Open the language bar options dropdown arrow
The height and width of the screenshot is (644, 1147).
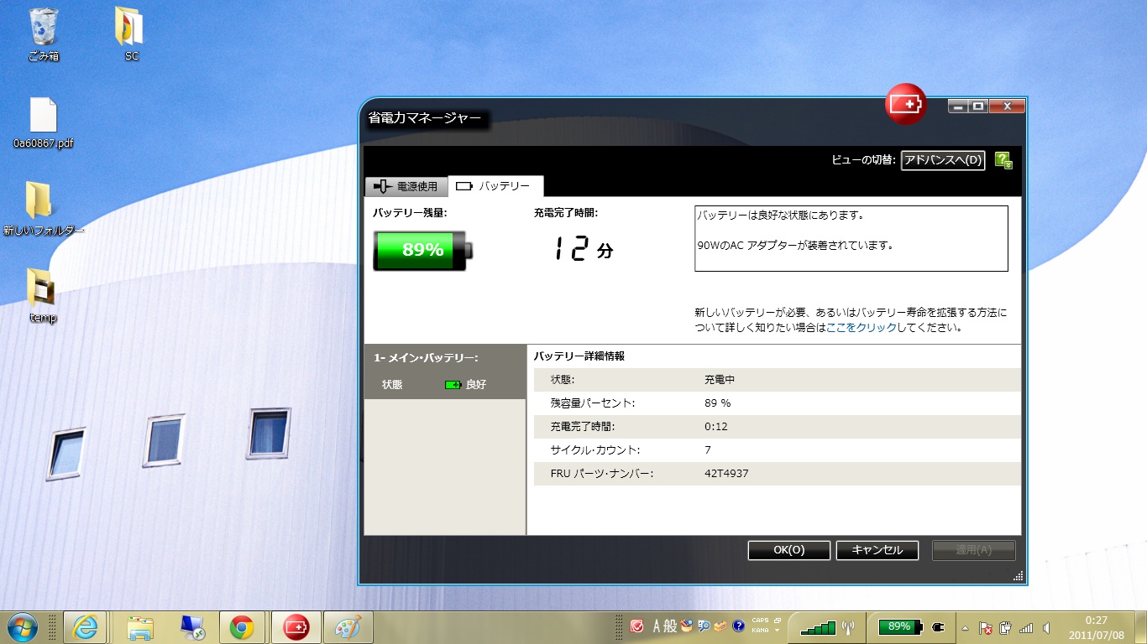778,631
